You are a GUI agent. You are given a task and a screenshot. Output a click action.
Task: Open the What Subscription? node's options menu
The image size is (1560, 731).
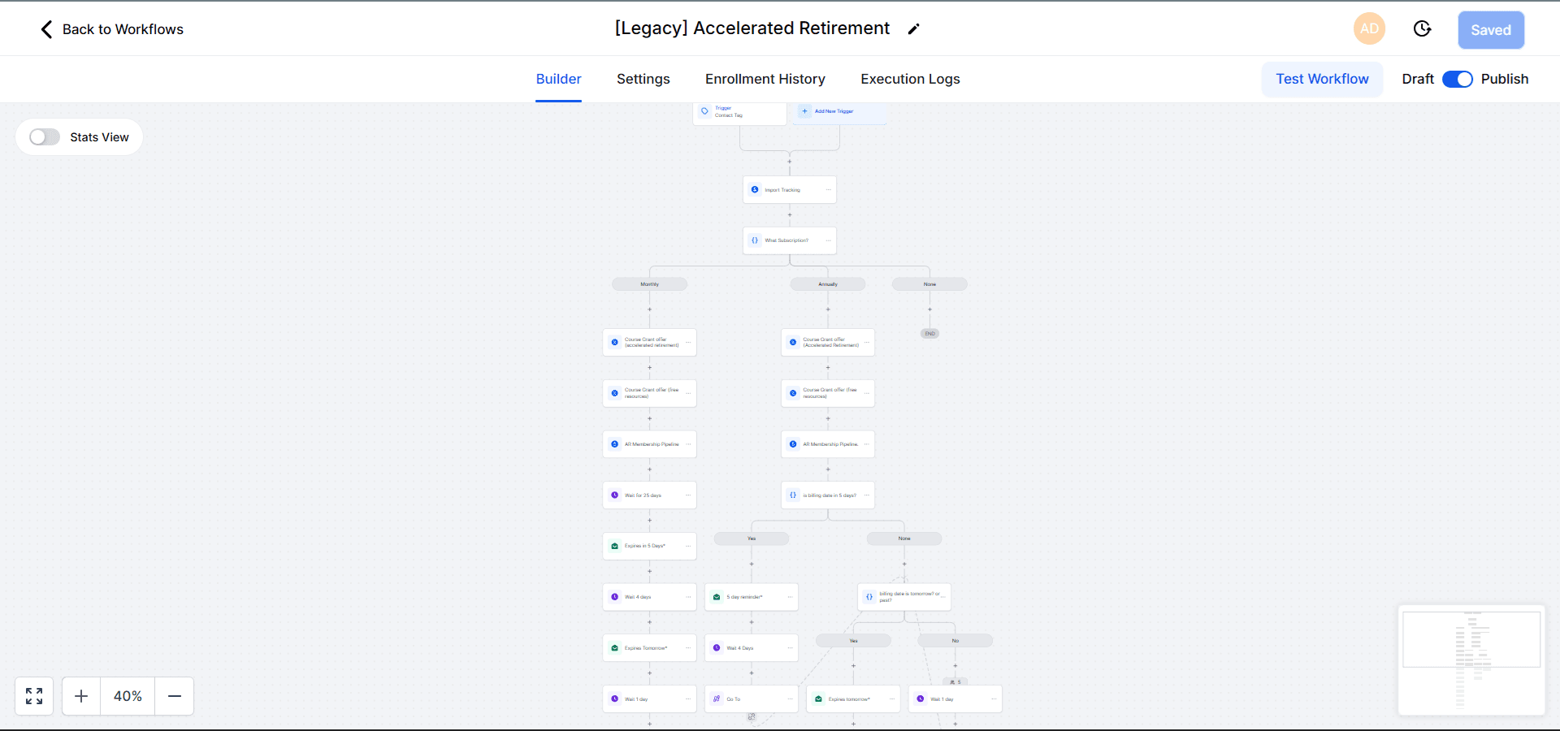pyautogui.click(x=828, y=240)
